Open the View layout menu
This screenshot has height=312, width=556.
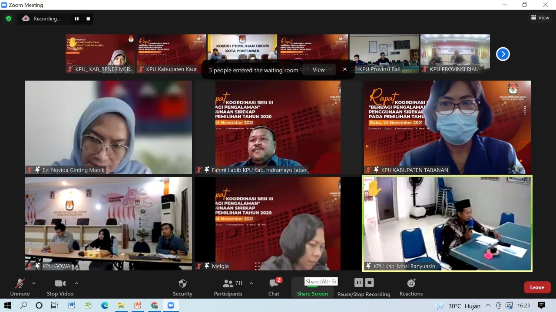[x=540, y=18]
